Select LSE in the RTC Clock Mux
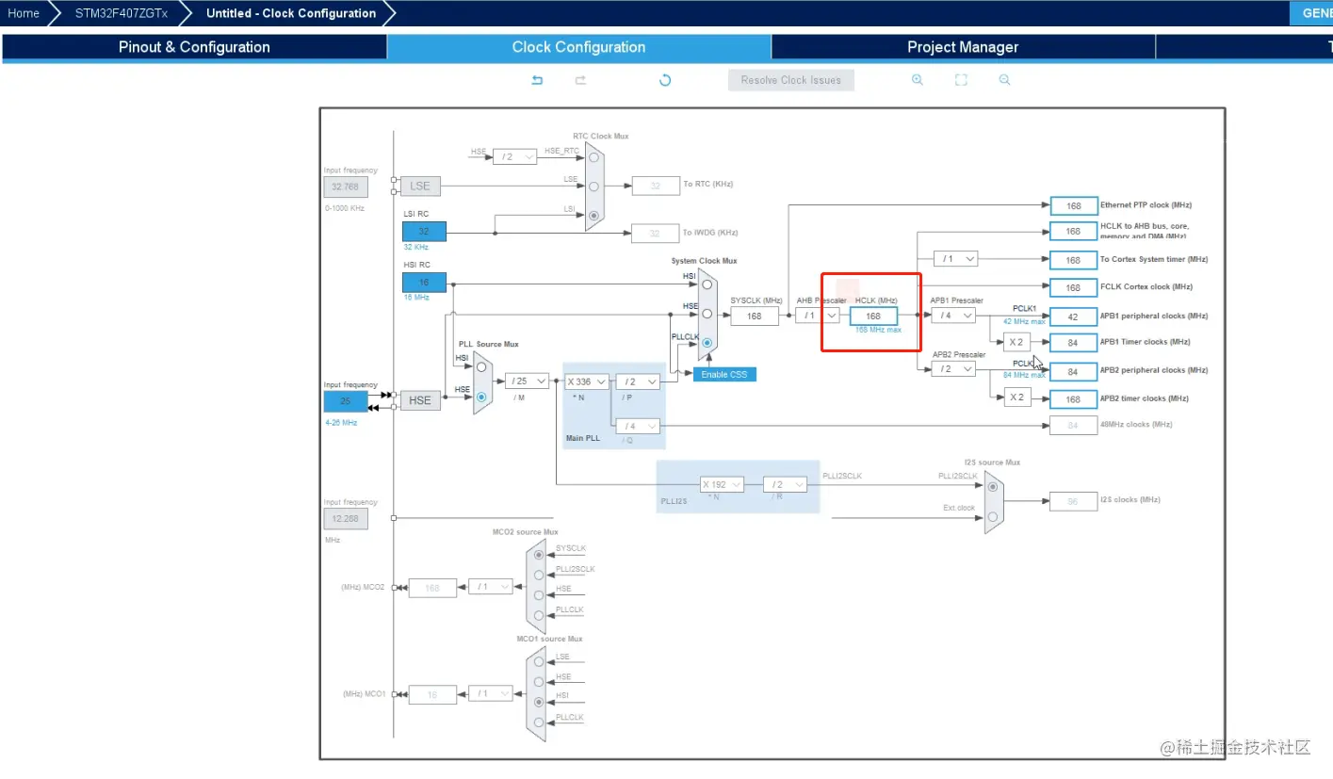Image resolution: width=1333 pixels, height=779 pixels. point(593,187)
